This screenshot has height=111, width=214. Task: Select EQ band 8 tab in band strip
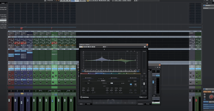click(137, 74)
